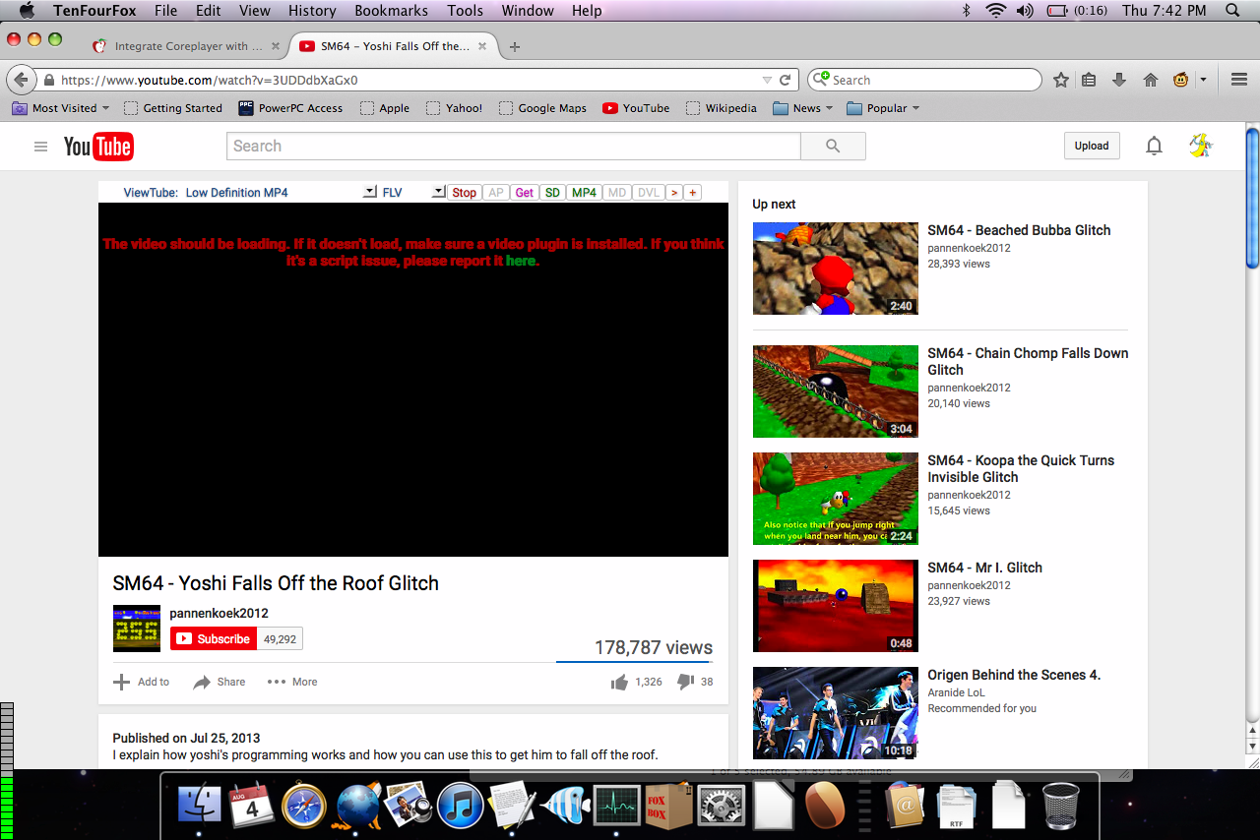
Task: Open the Bookmarks menu
Action: point(391,11)
